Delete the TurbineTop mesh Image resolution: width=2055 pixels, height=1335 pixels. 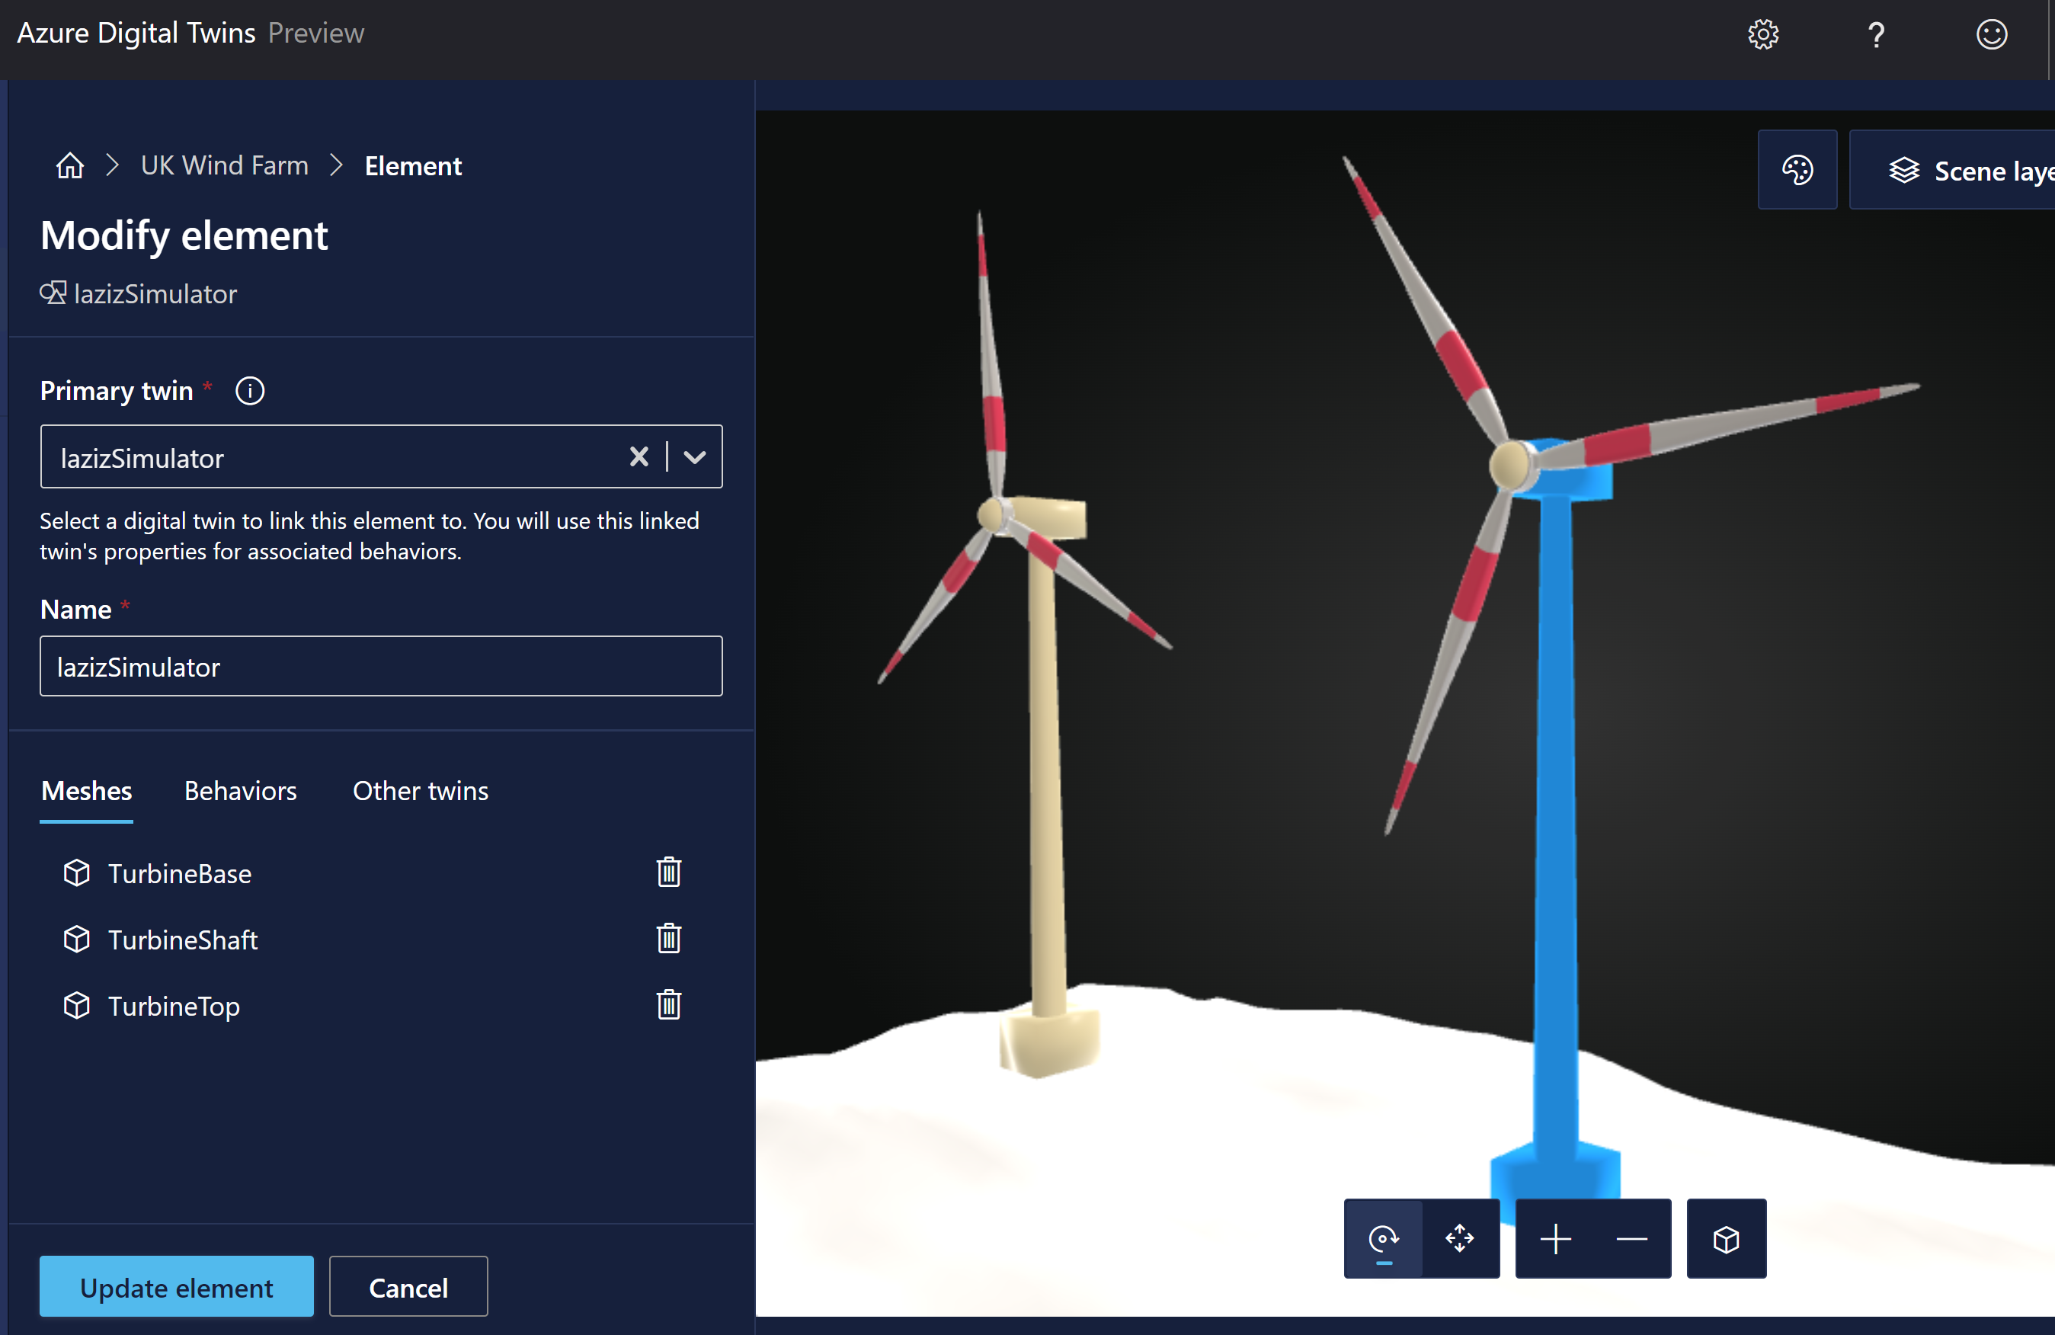pos(668,1005)
